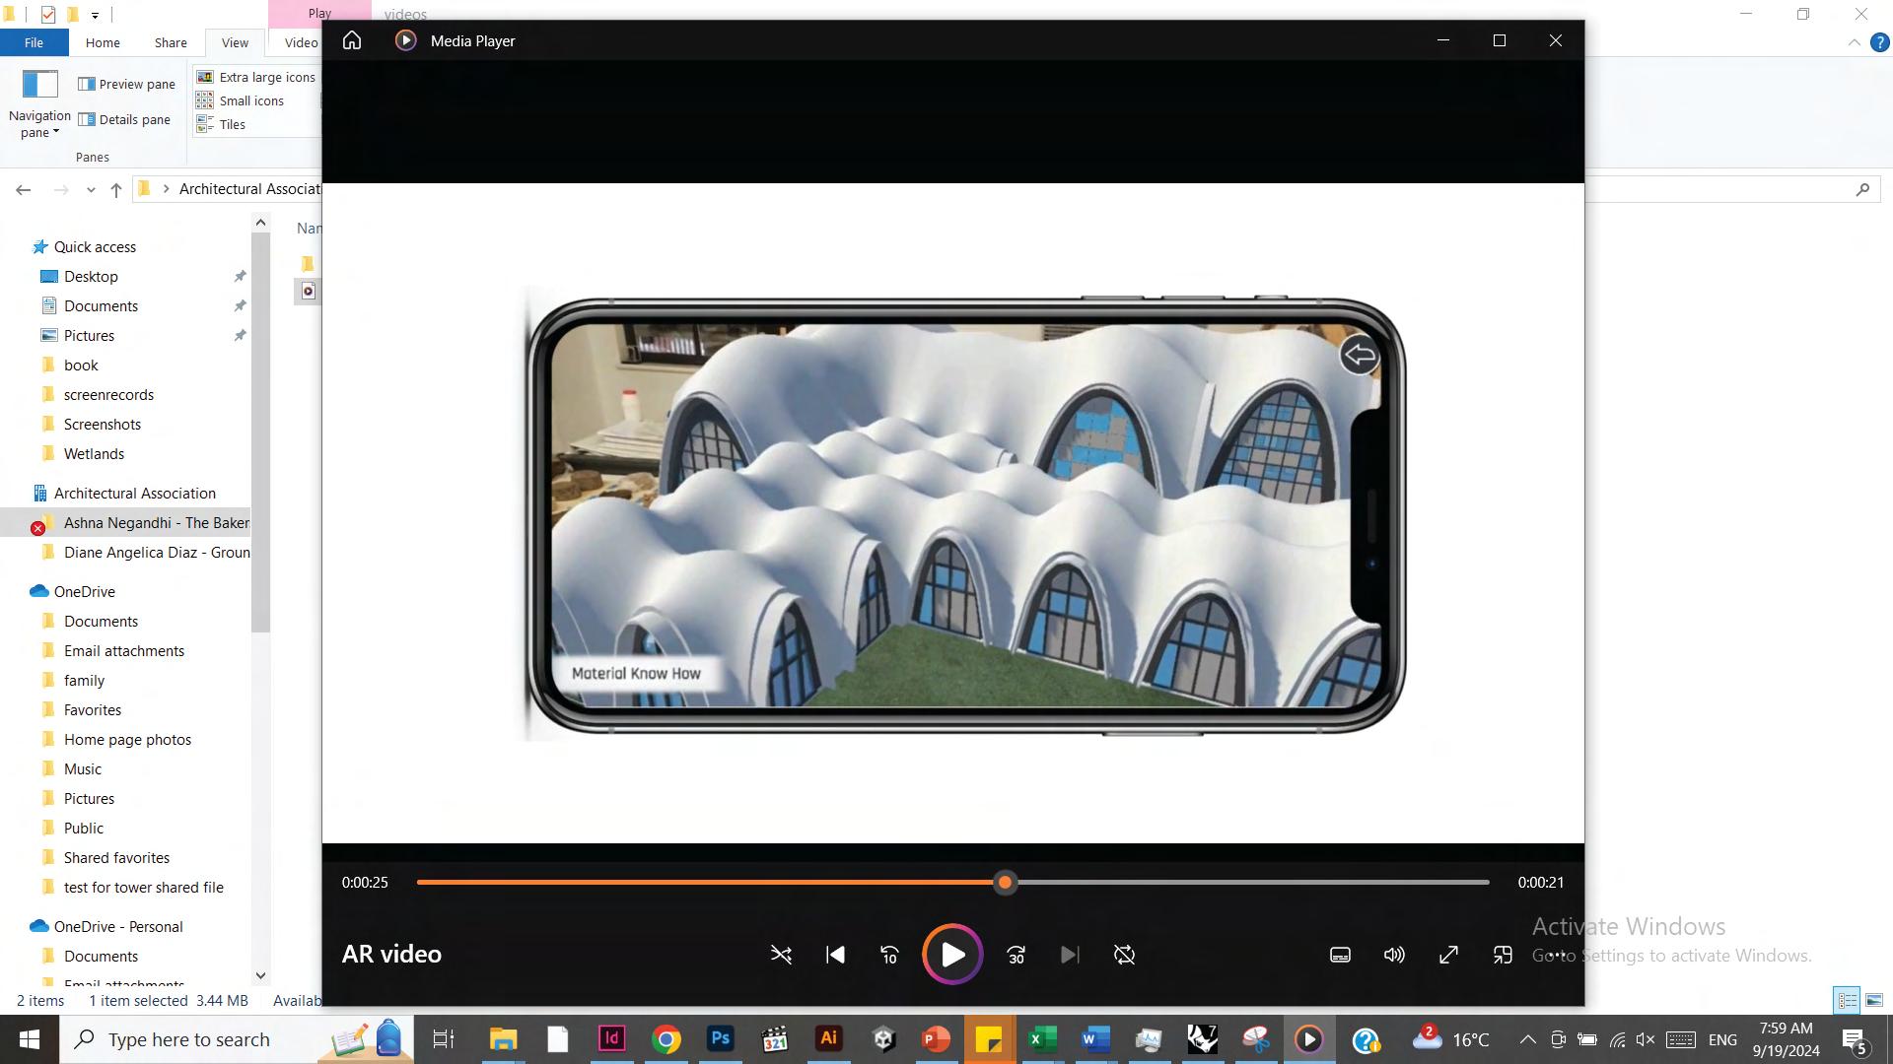Expand the ribbon chevron
The width and height of the screenshot is (1893, 1064).
pos(1854,42)
